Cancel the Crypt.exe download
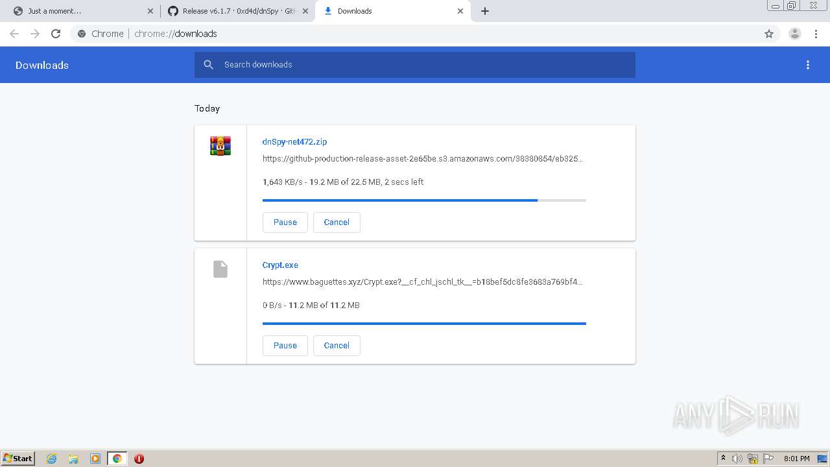The width and height of the screenshot is (830, 467). (x=337, y=345)
